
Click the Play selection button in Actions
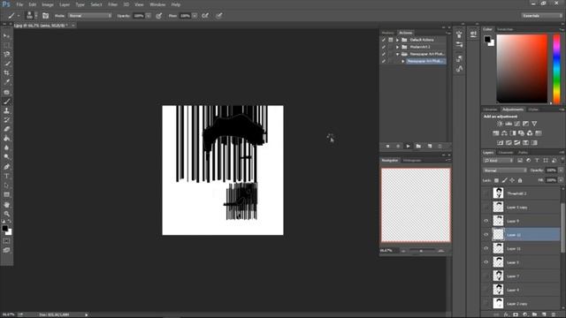coord(408,146)
